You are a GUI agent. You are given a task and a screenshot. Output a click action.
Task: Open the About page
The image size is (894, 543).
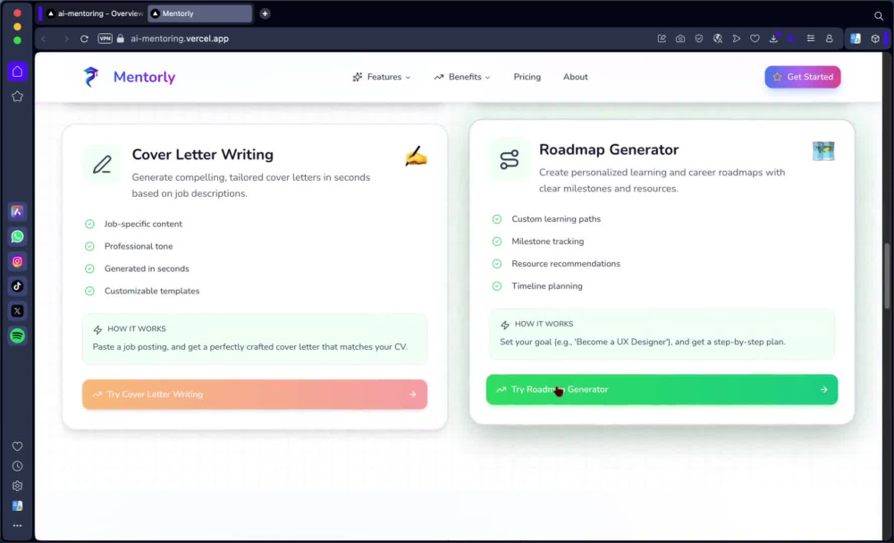(575, 77)
